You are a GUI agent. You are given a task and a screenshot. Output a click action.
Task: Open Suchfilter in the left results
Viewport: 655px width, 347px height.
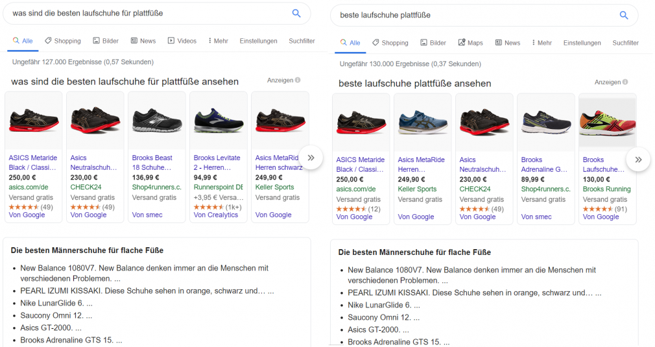pyautogui.click(x=302, y=41)
